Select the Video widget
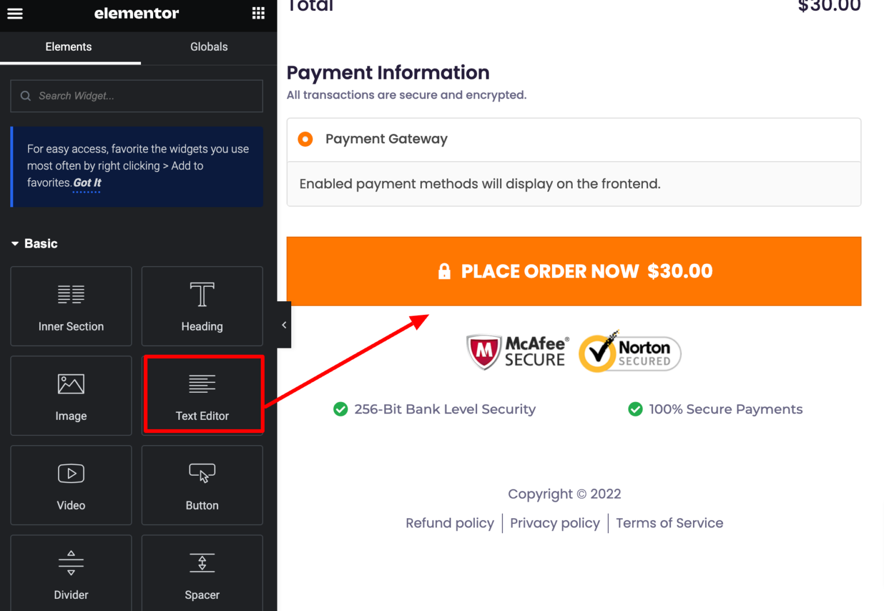The width and height of the screenshot is (884, 611). (x=71, y=484)
